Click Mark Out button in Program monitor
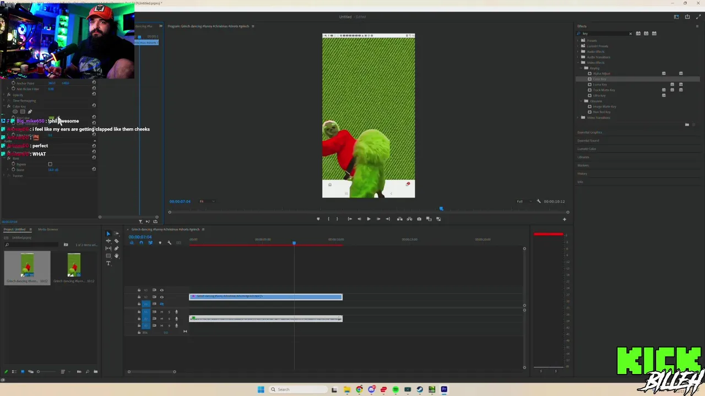The image size is (705, 396). click(337, 219)
